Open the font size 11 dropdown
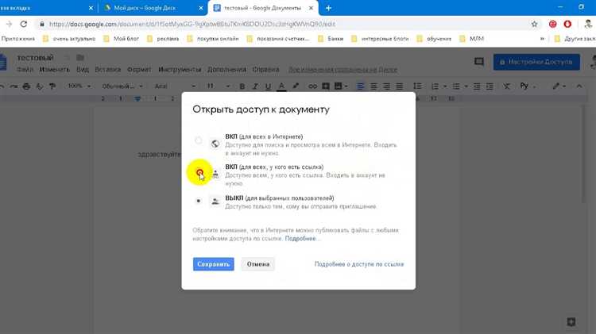596x334 pixels. click(216, 86)
